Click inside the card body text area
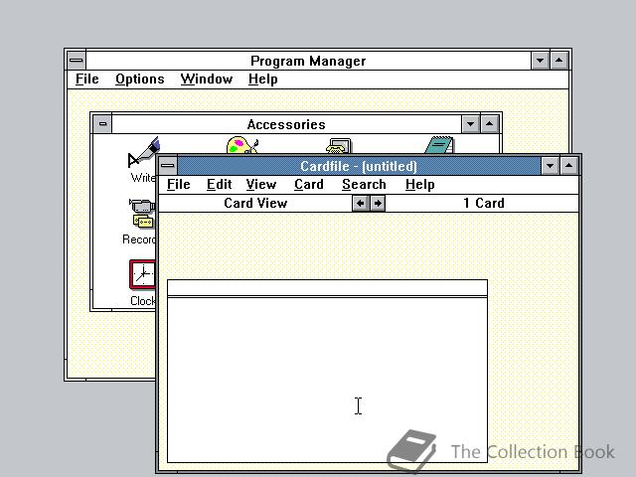 pos(327,380)
